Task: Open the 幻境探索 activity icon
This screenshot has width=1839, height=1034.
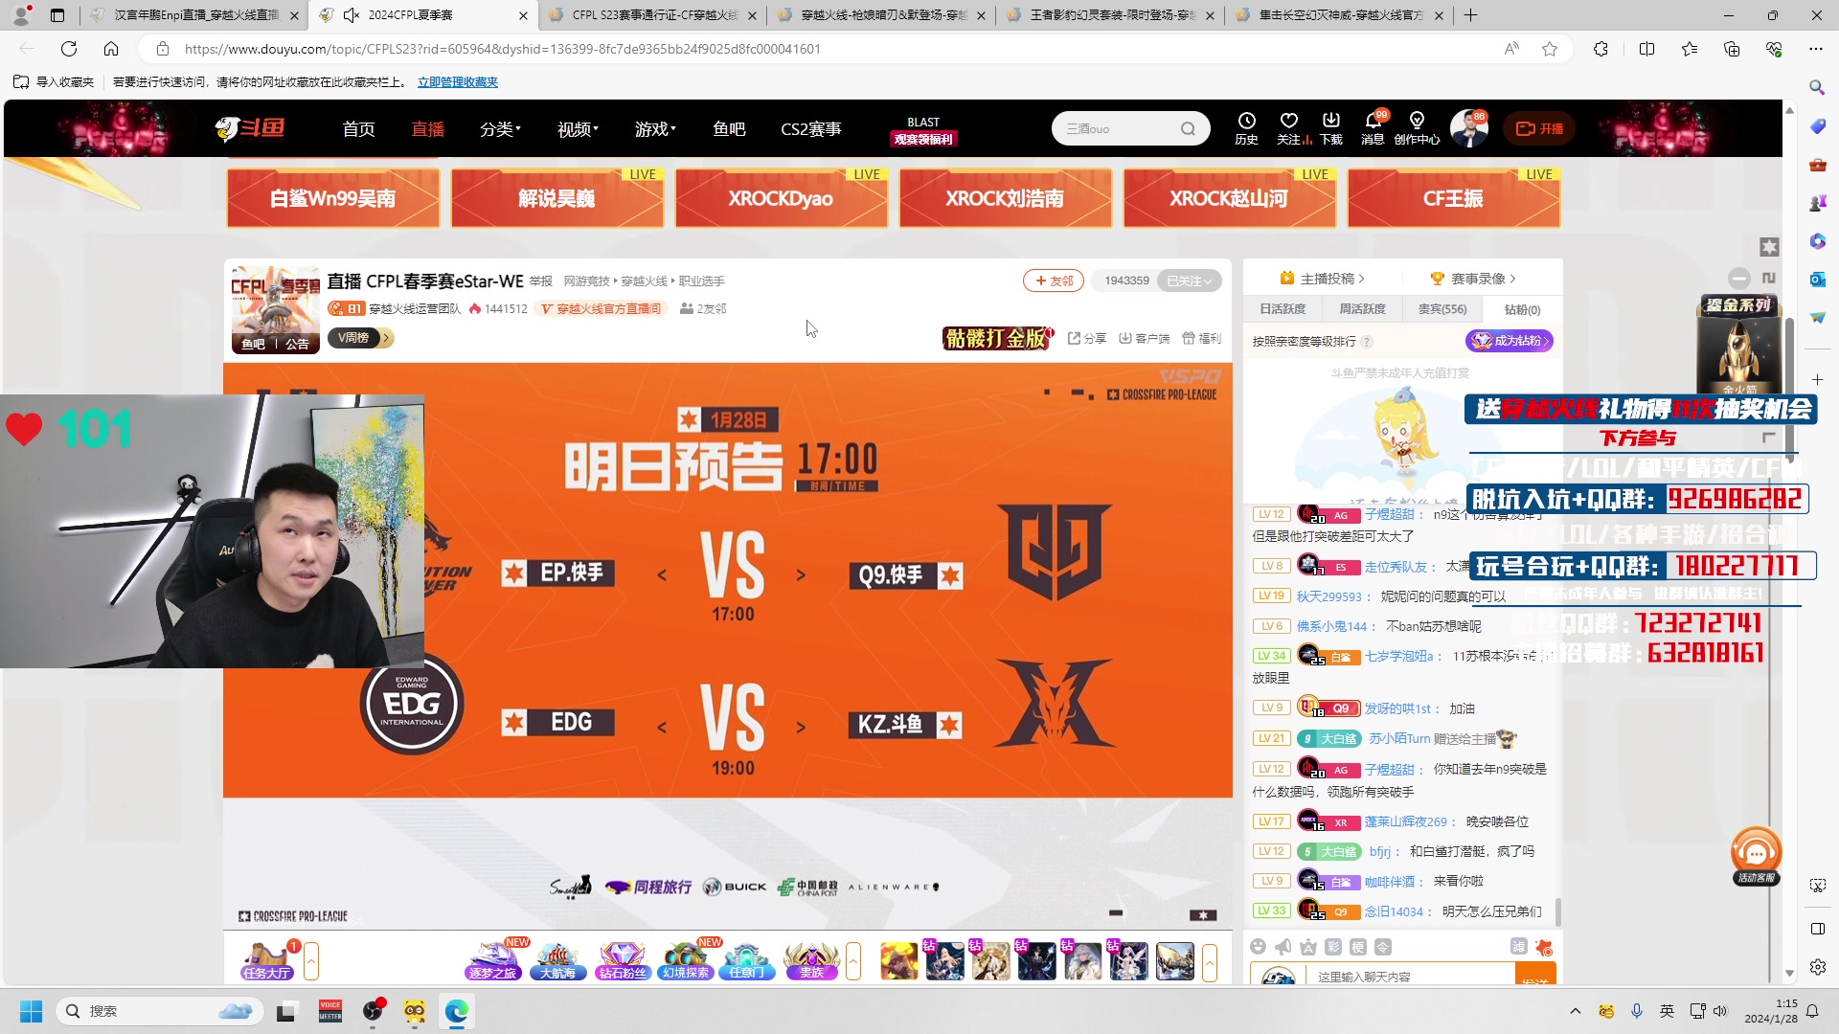Action: [x=686, y=960]
